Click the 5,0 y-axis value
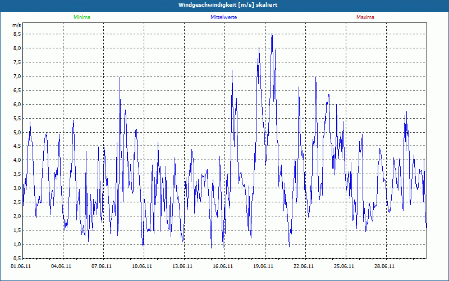Screen dimensions: 449x281 [x=17, y=133]
